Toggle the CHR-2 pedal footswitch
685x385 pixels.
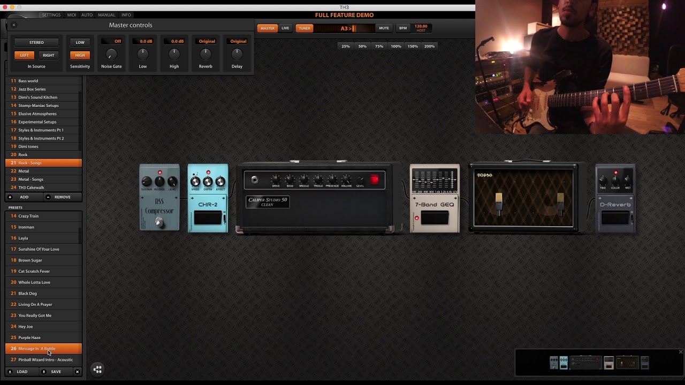208,218
